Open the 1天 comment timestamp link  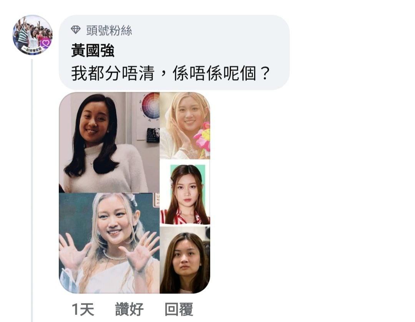point(83,309)
